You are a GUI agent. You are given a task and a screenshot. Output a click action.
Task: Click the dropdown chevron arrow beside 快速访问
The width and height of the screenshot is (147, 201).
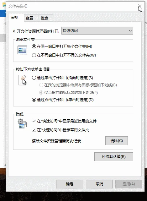(x=130, y=31)
